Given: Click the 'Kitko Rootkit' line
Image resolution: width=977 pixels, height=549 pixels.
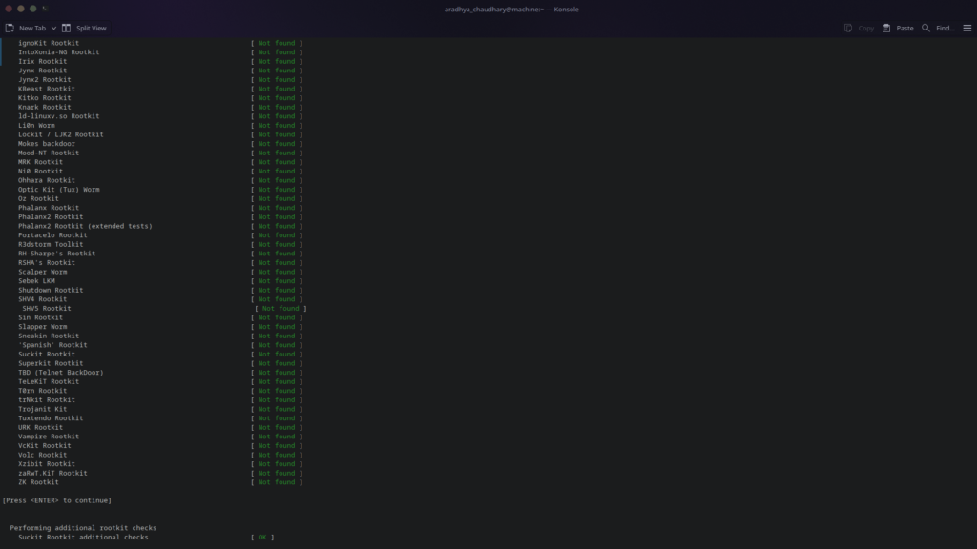Looking at the screenshot, I should pyautogui.click(x=44, y=98).
